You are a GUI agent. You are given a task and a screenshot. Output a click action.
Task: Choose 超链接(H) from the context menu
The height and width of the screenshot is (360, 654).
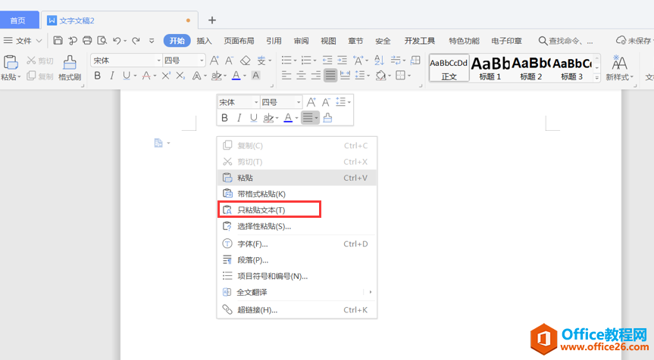(258, 309)
